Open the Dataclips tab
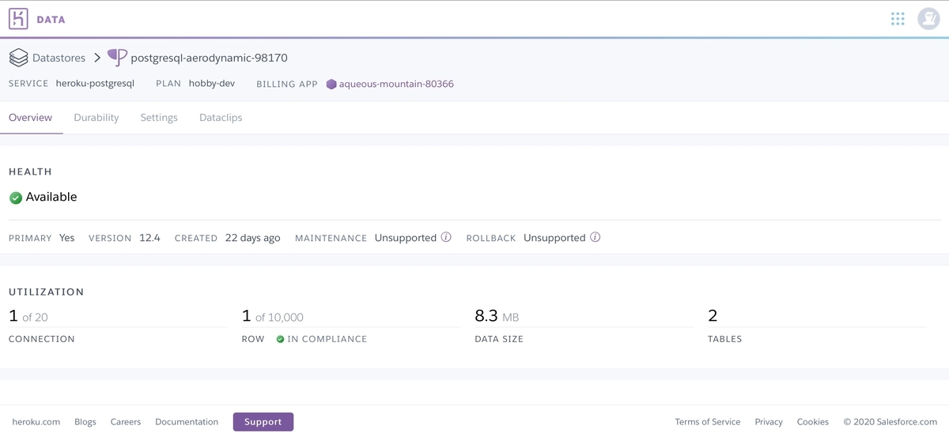Image resolution: width=949 pixels, height=437 pixels. coord(221,118)
